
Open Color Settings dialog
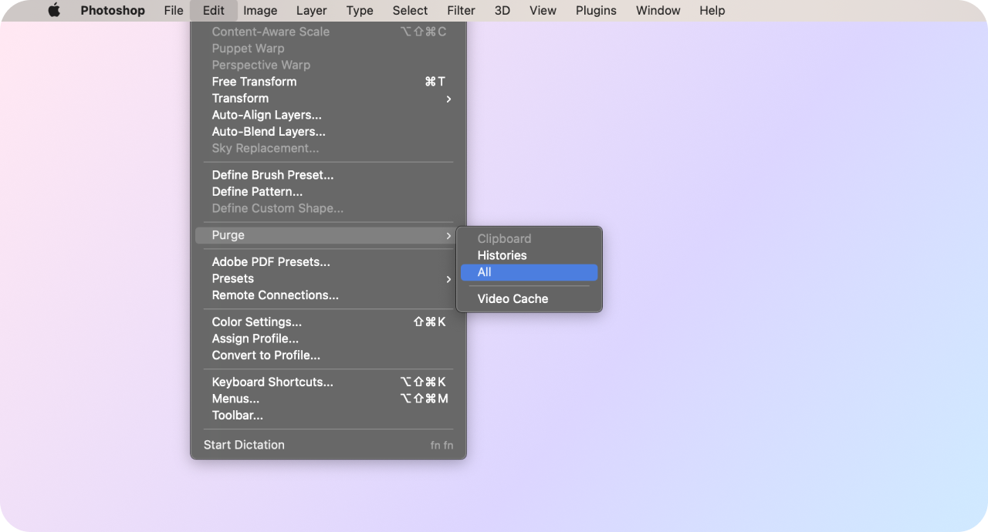(x=257, y=322)
